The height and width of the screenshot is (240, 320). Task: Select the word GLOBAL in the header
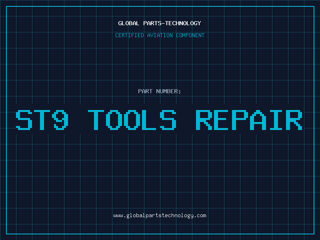click(129, 23)
